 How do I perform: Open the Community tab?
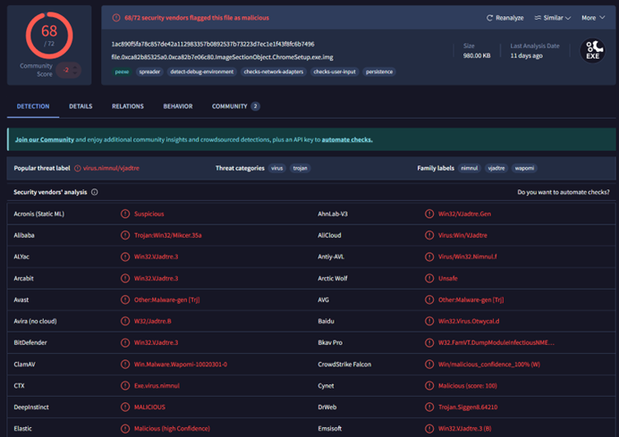pos(235,106)
